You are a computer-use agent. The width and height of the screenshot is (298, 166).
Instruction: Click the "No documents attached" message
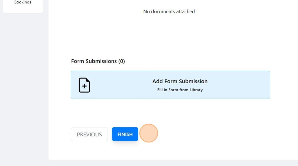pyautogui.click(x=169, y=12)
